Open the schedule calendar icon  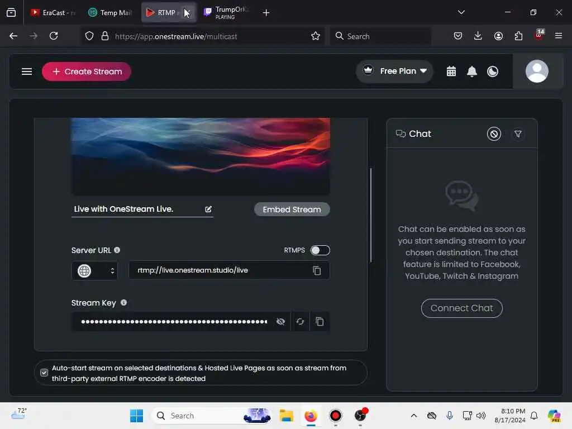click(451, 71)
